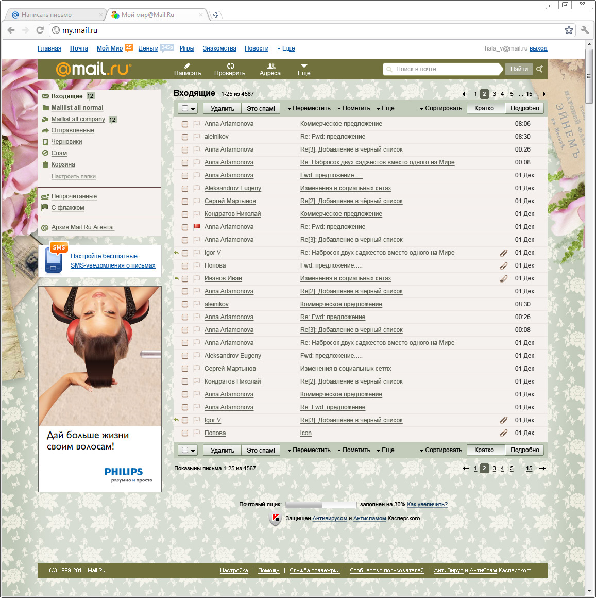Expand top toolbar Еще dropdown
Viewport: 596px width, 598px height.
pos(386,108)
